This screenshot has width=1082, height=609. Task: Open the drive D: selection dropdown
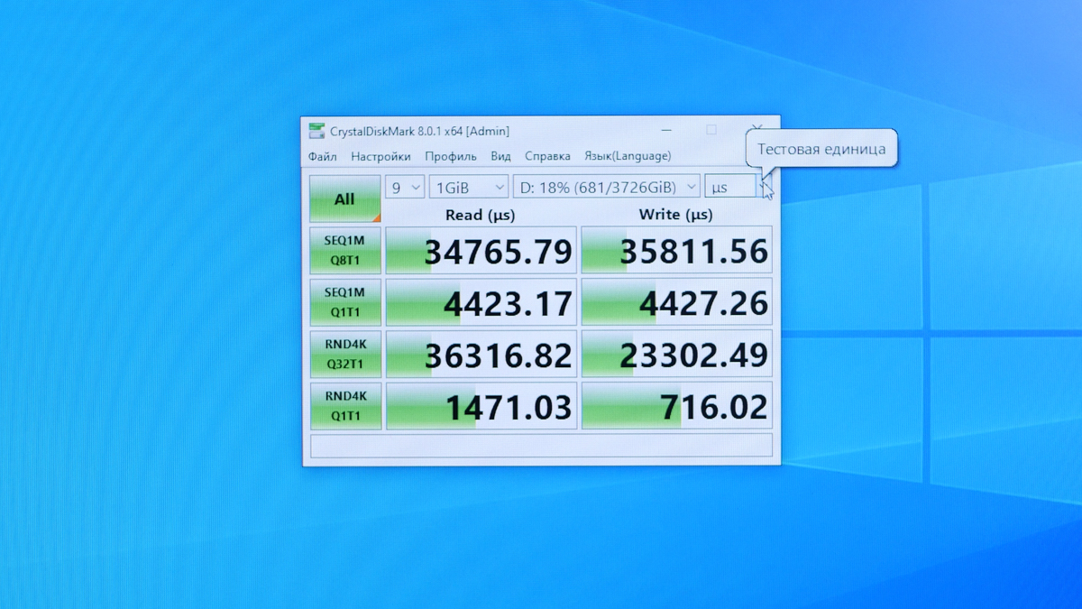click(x=607, y=187)
